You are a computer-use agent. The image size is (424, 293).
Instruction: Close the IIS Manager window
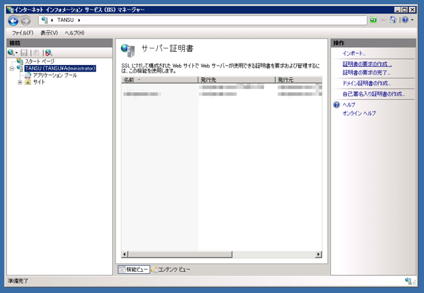click(412, 10)
